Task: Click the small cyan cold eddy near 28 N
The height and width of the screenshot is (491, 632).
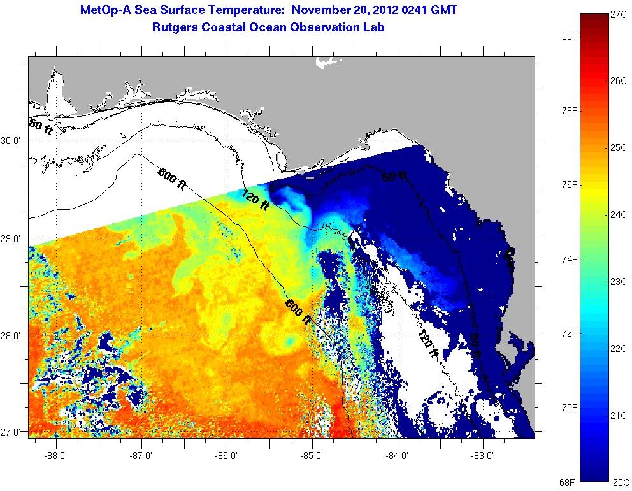Action: pos(290,342)
